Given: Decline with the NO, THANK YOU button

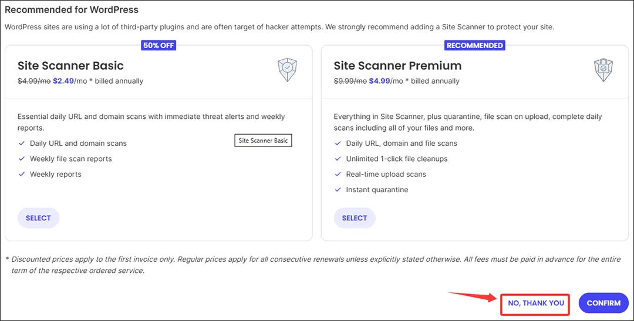Looking at the screenshot, I should 536,303.
